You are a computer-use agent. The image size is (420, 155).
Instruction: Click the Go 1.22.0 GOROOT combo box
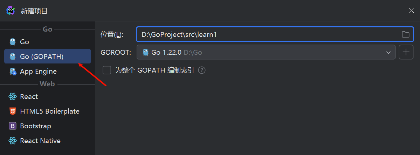[x=266, y=52]
